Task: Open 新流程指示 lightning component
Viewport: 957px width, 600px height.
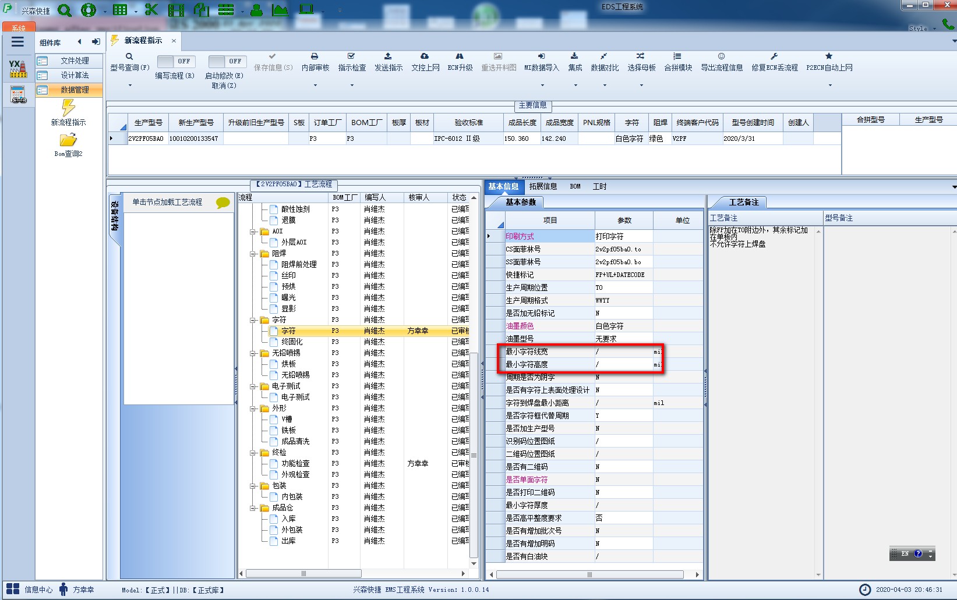Action: 69,113
